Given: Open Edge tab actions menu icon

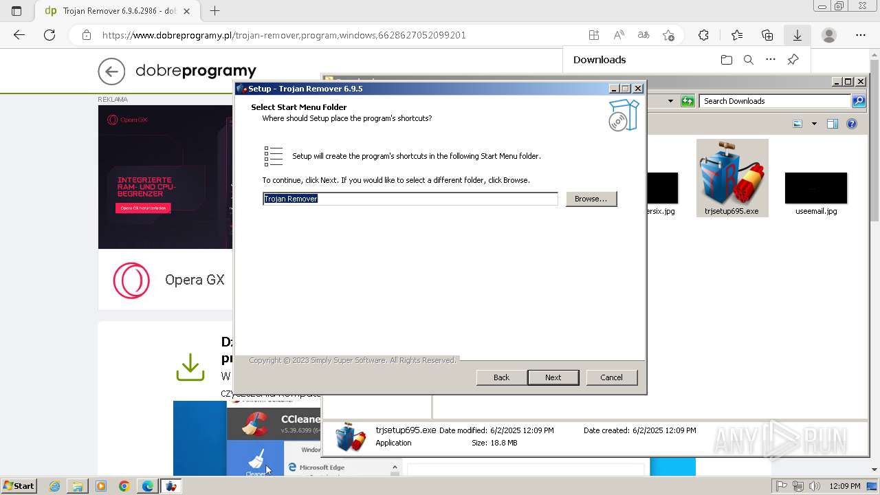Looking at the screenshot, I should [x=16, y=11].
